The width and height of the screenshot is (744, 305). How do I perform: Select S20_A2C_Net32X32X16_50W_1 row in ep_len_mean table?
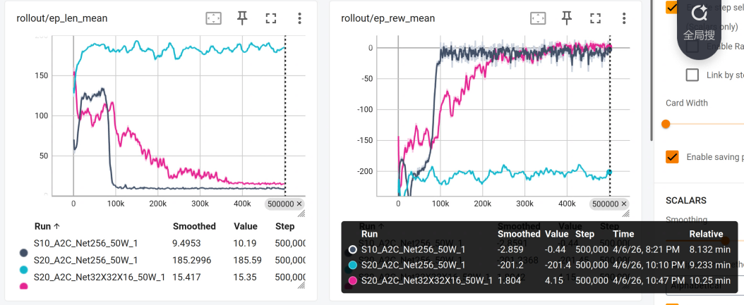point(162,278)
